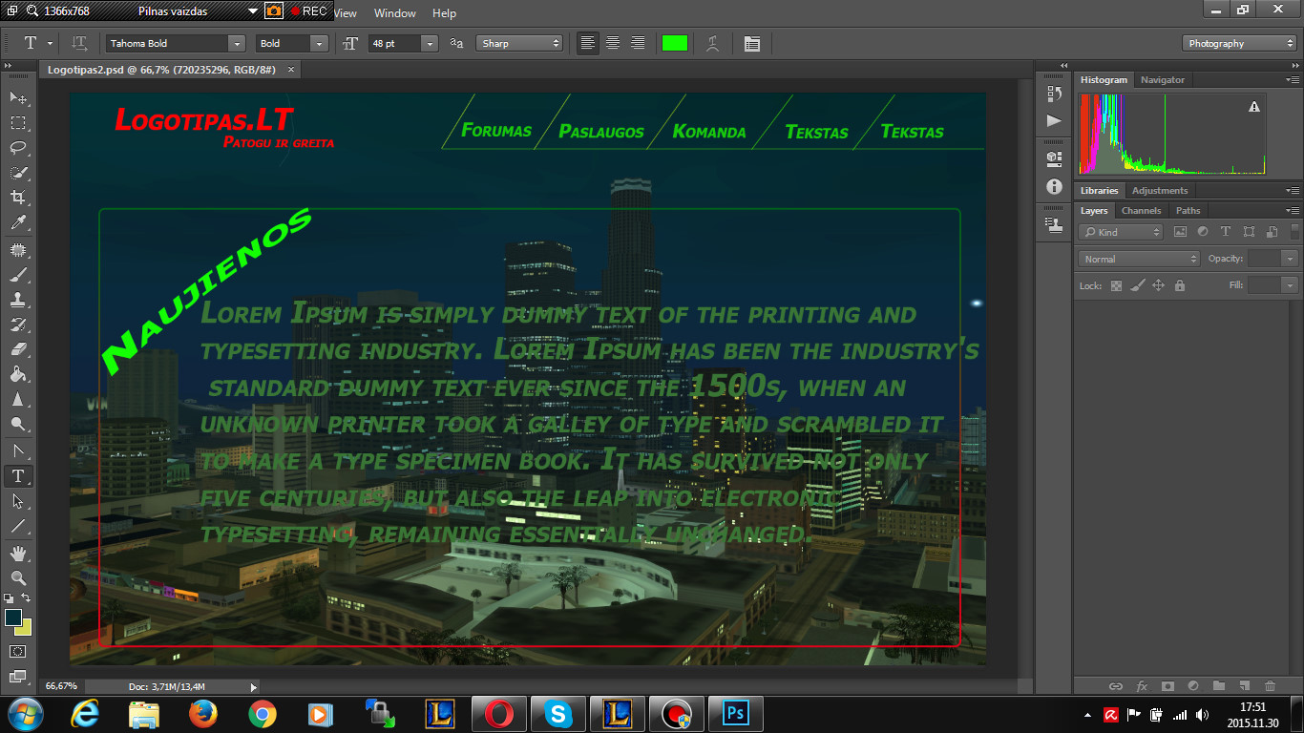Viewport: 1304px width, 733px height.
Task: Select the Eyedropper tool
Action: click(x=18, y=223)
